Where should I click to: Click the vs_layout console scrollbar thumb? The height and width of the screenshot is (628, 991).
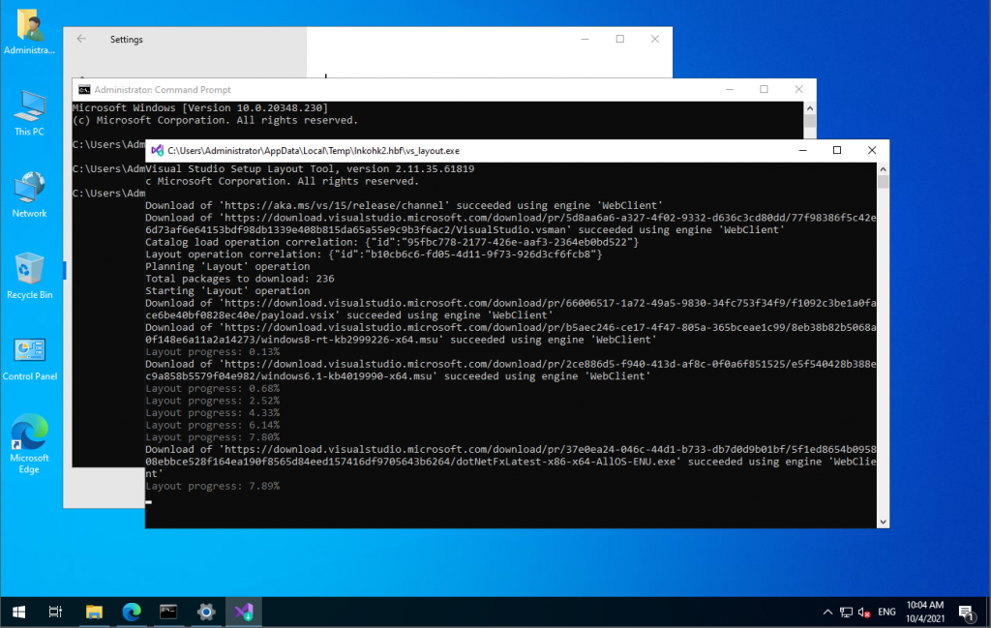coord(883,182)
